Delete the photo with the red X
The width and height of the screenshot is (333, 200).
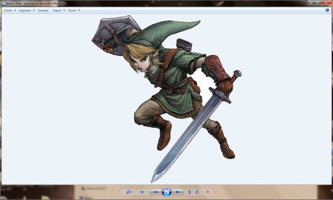tap(208, 192)
